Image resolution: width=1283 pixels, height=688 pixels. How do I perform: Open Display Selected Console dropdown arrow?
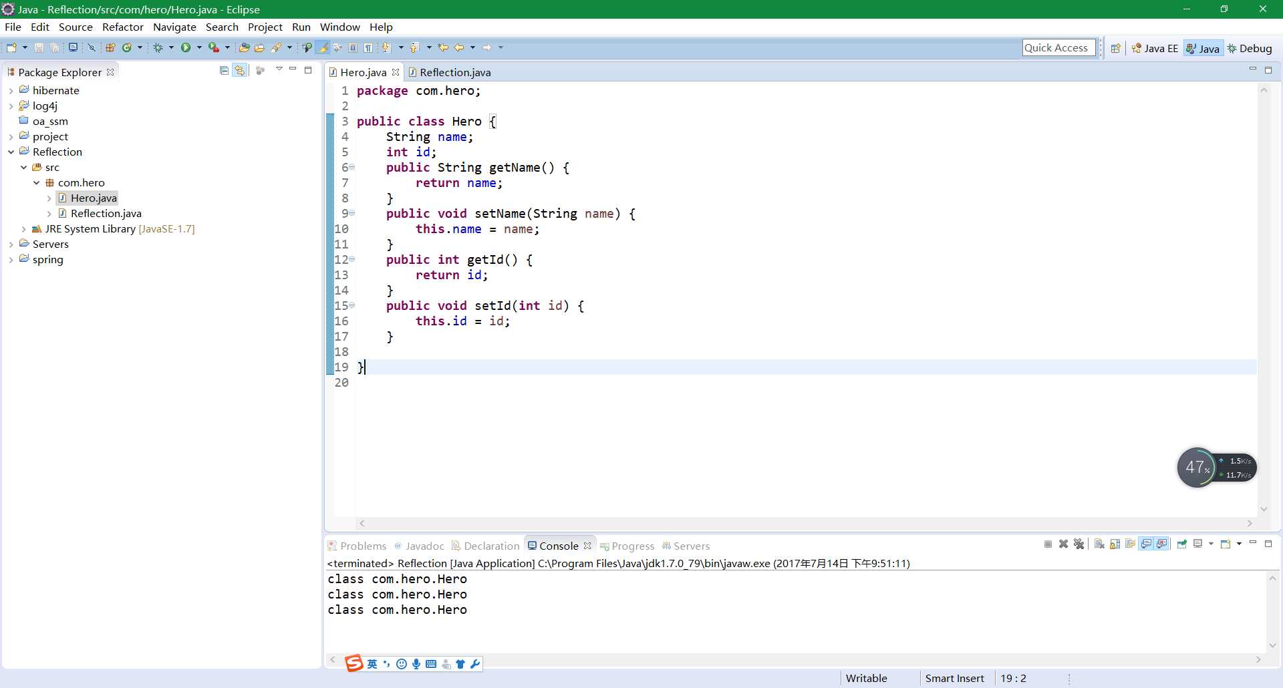point(1211,544)
